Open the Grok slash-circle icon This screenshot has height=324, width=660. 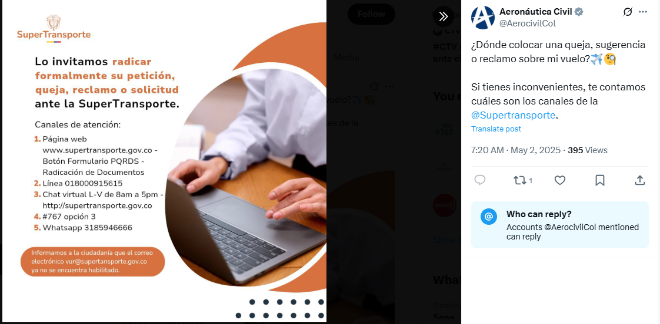[x=627, y=12]
